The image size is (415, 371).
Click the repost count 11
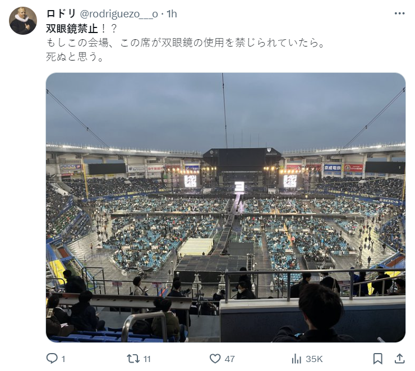tap(147, 359)
